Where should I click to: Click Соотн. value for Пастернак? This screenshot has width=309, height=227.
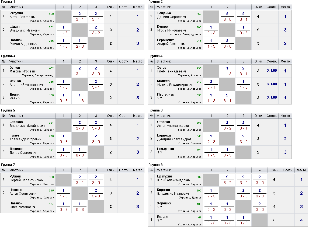pos(272,97)
